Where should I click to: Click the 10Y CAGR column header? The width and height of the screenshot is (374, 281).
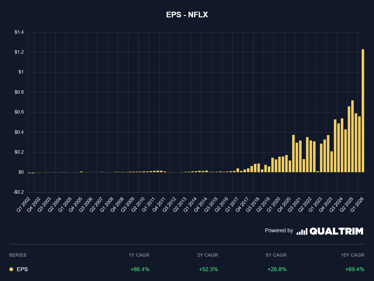[x=352, y=255]
